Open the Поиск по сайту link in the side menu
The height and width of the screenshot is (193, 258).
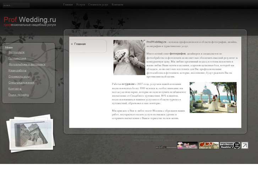[18, 95]
